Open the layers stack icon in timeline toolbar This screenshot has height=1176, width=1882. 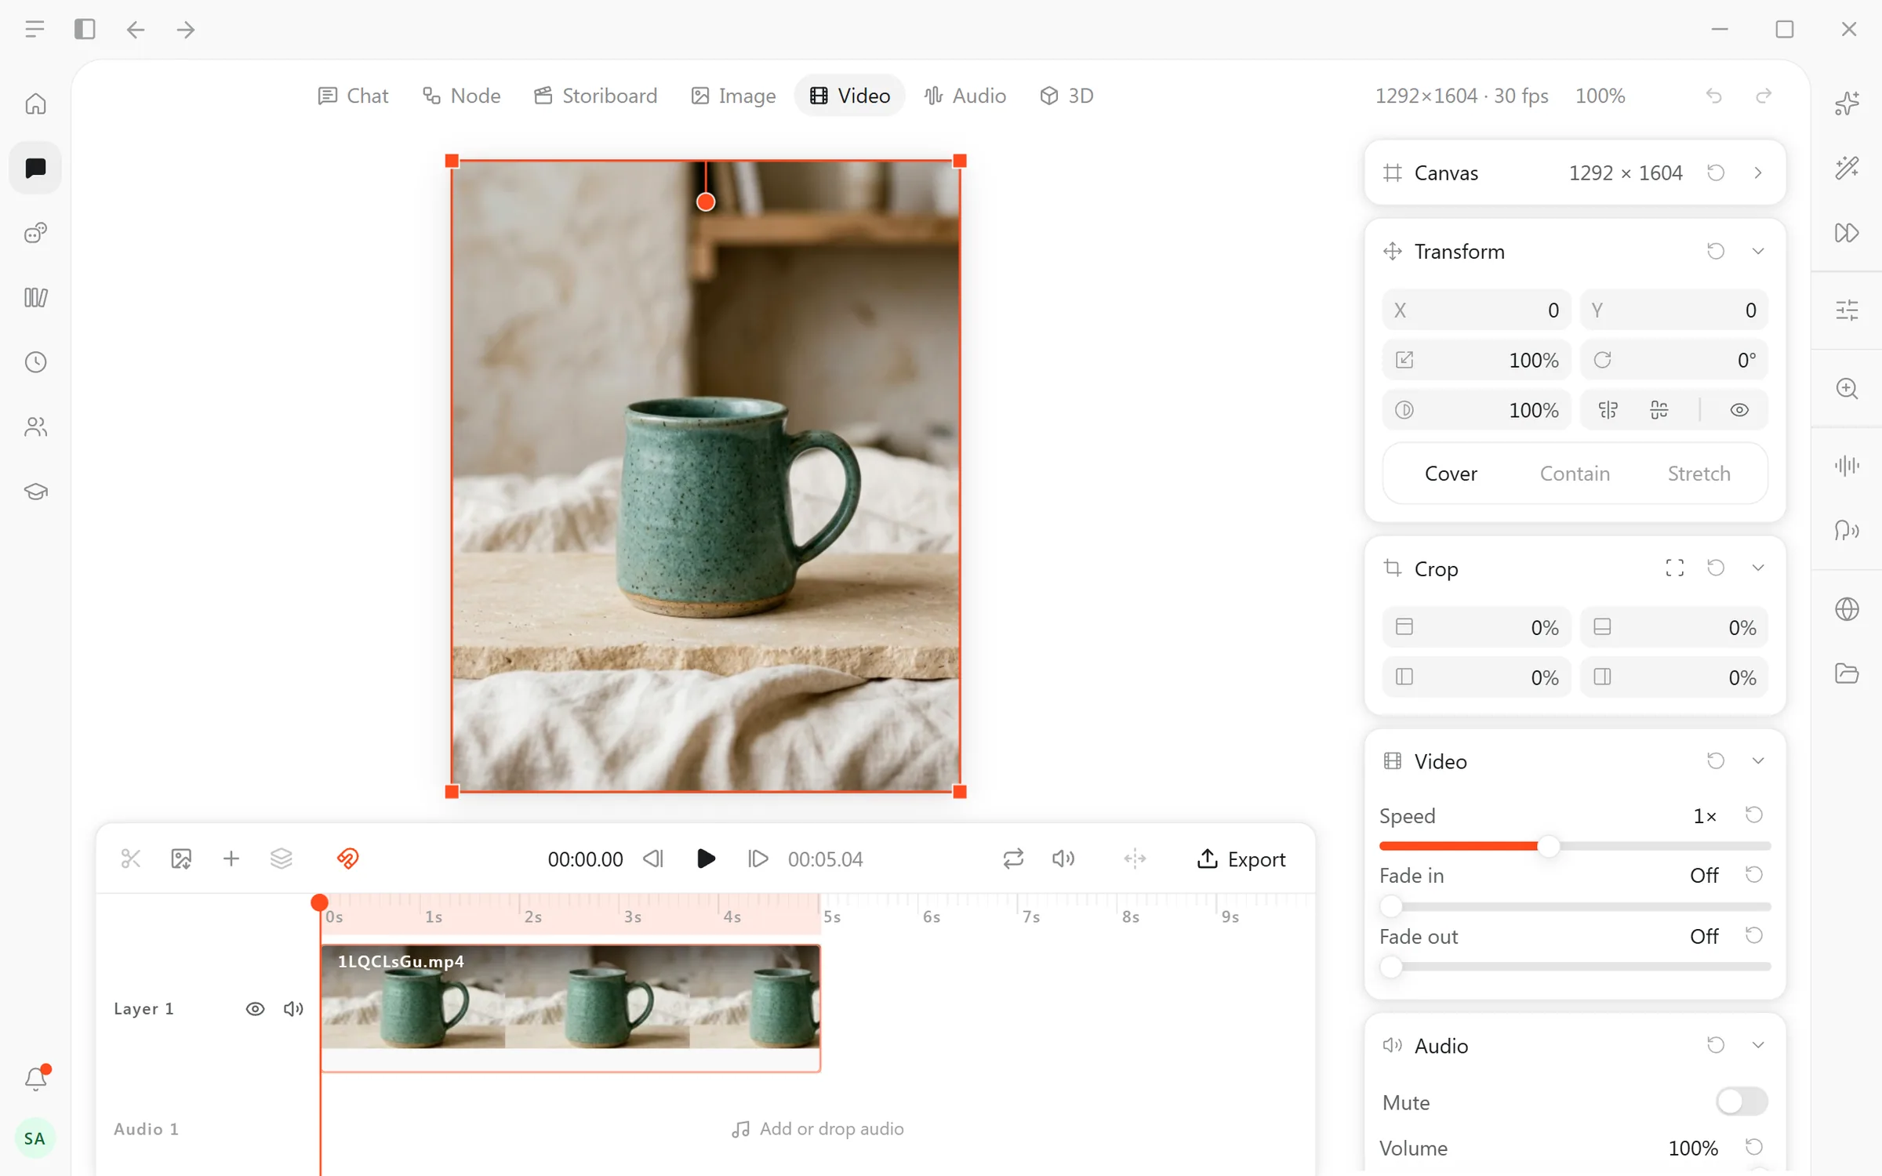tap(282, 858)
